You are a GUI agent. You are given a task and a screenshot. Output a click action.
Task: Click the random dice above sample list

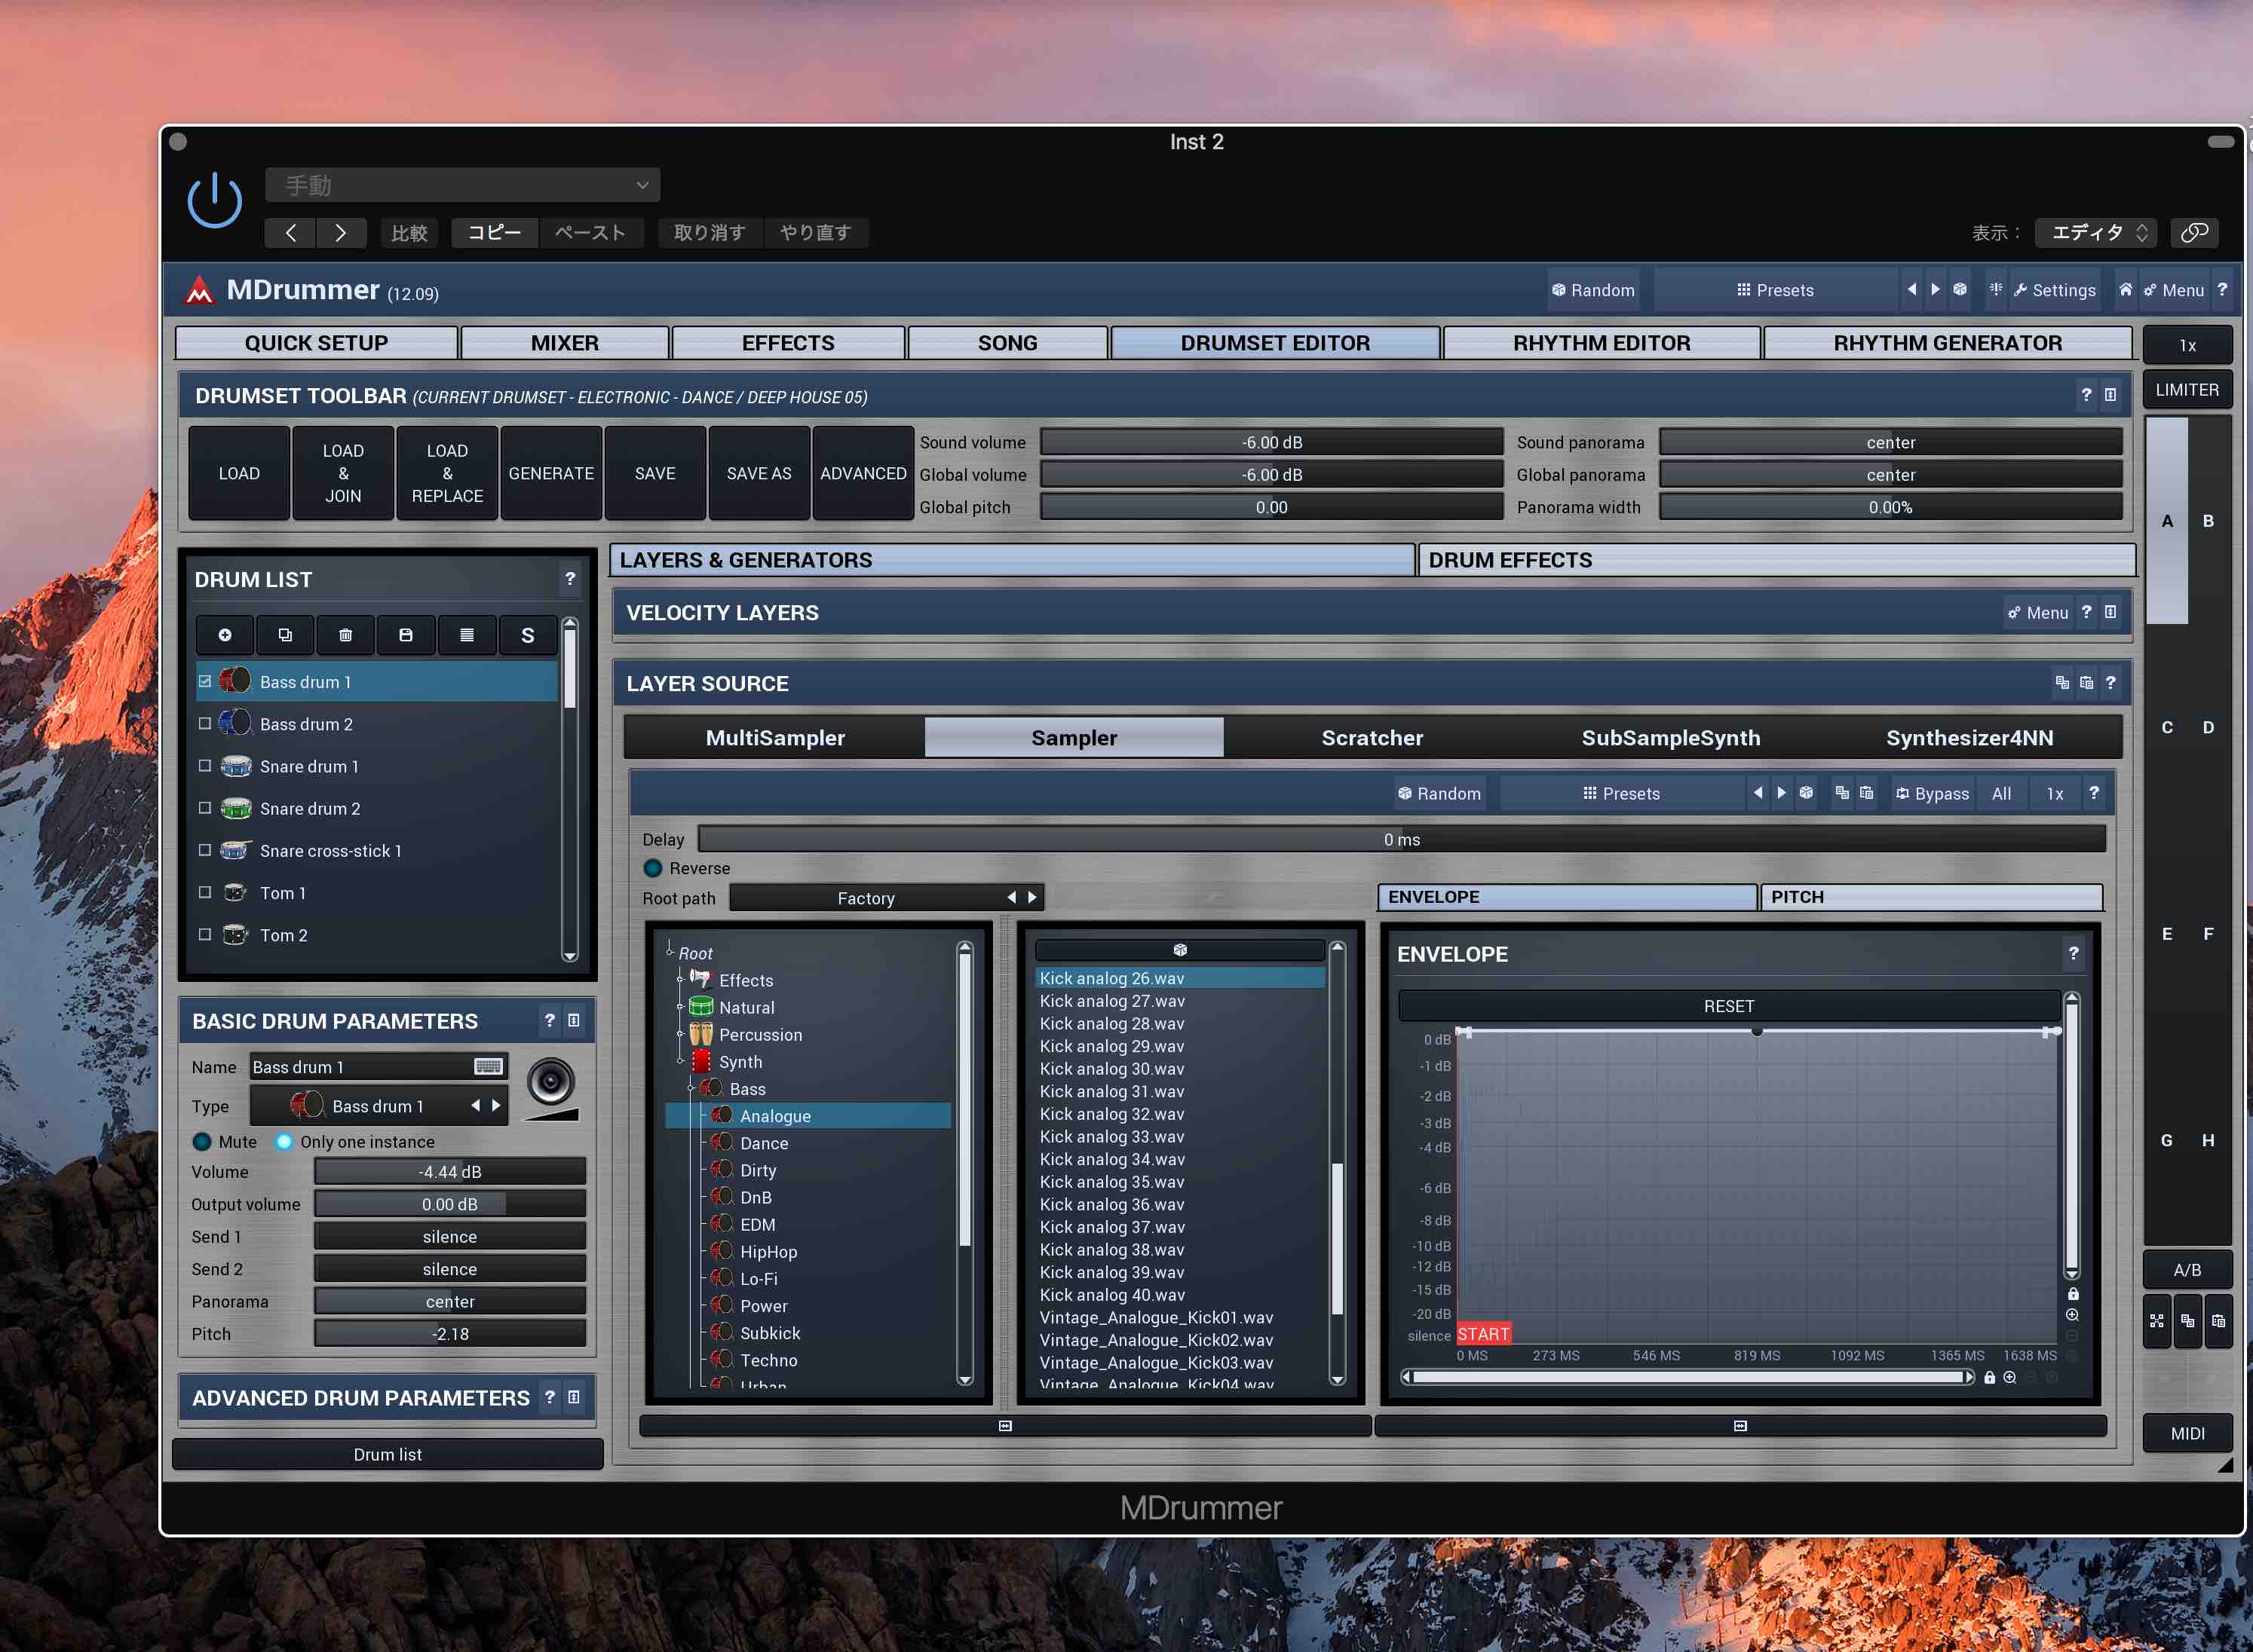(1179, 950)
